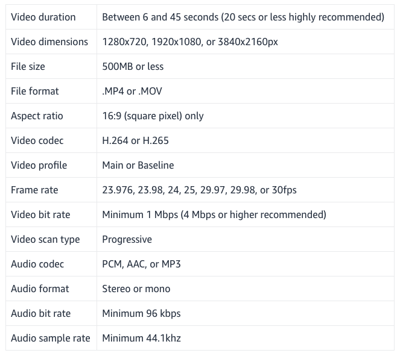Click the "Video codec" label cell
400x356 pixels.
pyautogui.click(x=37, y=140)
